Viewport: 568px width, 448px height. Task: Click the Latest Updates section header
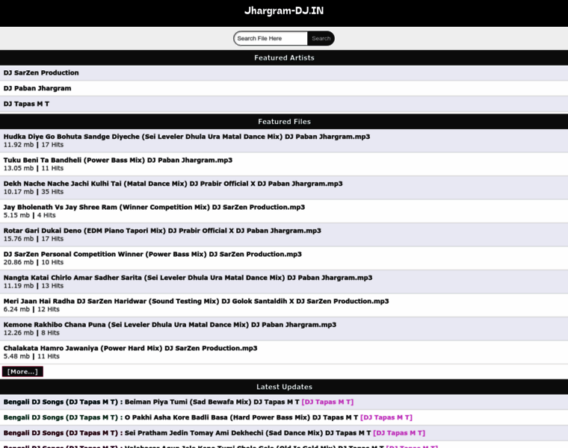[x=284, y=387]
